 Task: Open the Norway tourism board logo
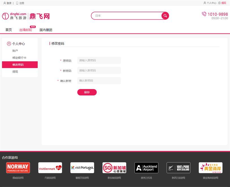click(x=18, y=168)
